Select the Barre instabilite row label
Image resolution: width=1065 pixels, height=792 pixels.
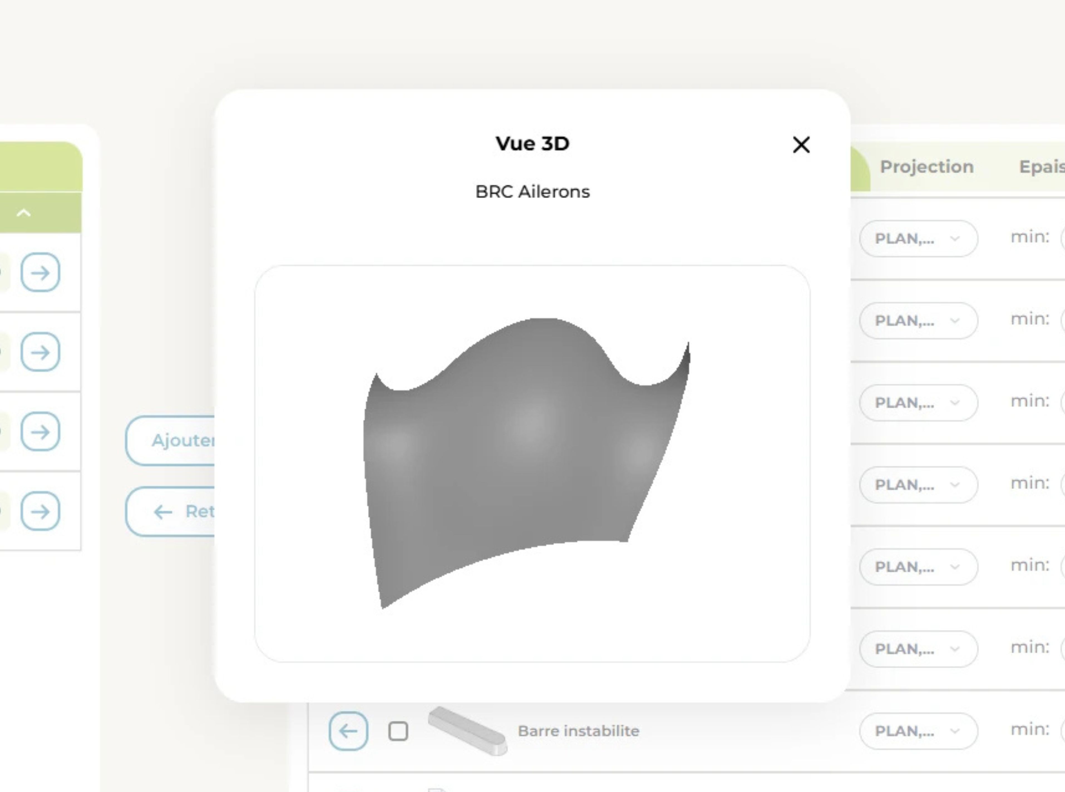(x=578, y=731)
